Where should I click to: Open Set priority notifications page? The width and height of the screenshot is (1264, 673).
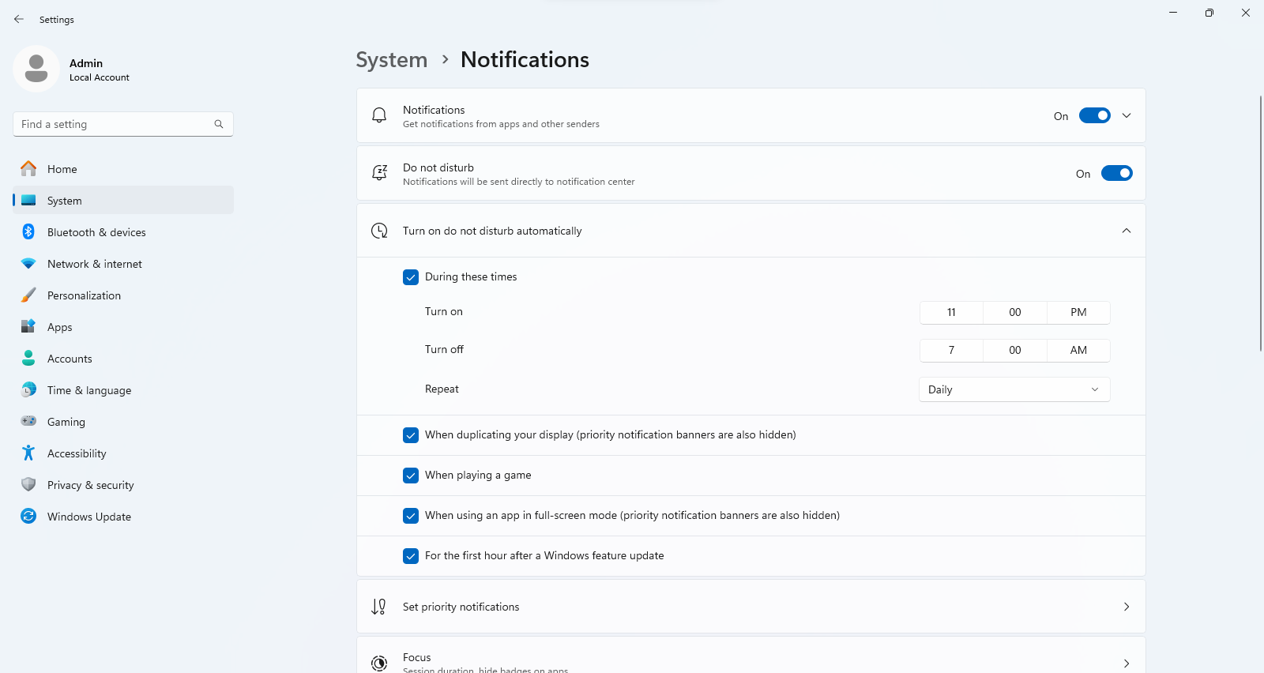[750, 607]
